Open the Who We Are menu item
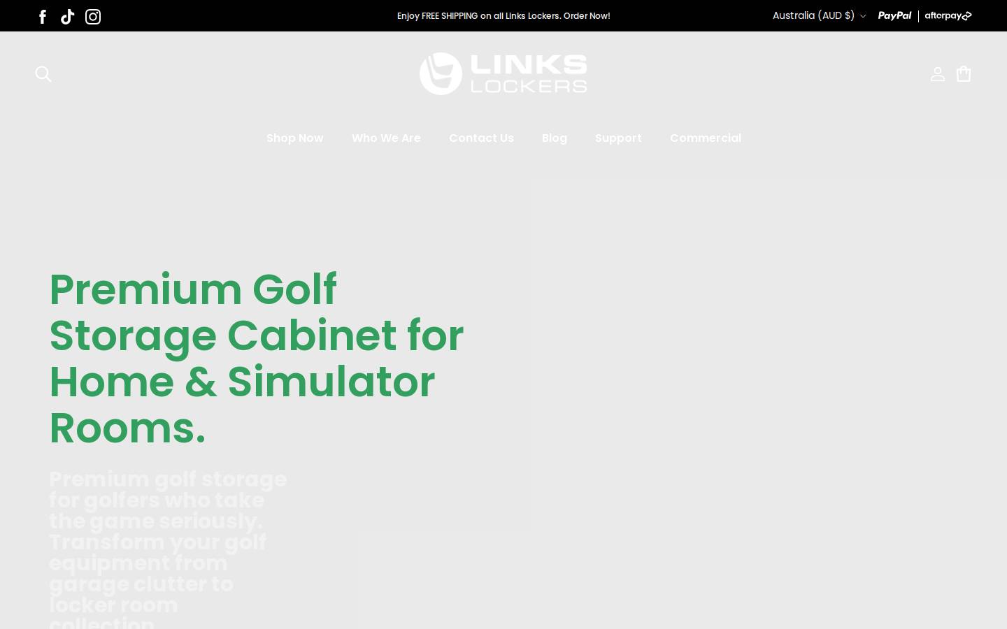 pyautogui.click(x=386, y=138)
